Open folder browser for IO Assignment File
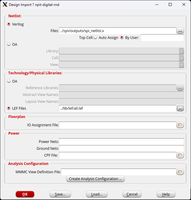Image resolution: width=191 pixels, height=200 pixels. click(180, 125)
